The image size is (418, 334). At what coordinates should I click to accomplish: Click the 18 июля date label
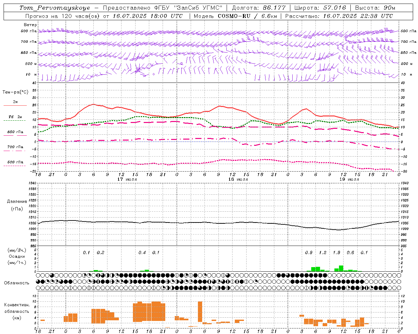tap(238, 179)
